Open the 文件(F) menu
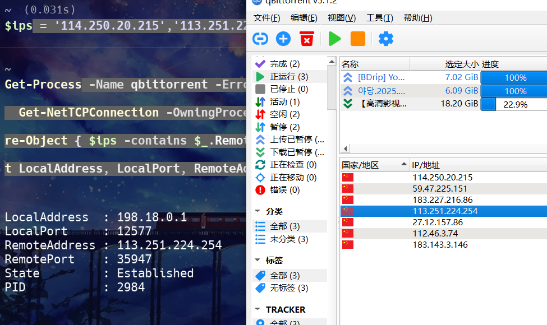The height and width of the screenshot is (325, 547). (x=267, y=18)
